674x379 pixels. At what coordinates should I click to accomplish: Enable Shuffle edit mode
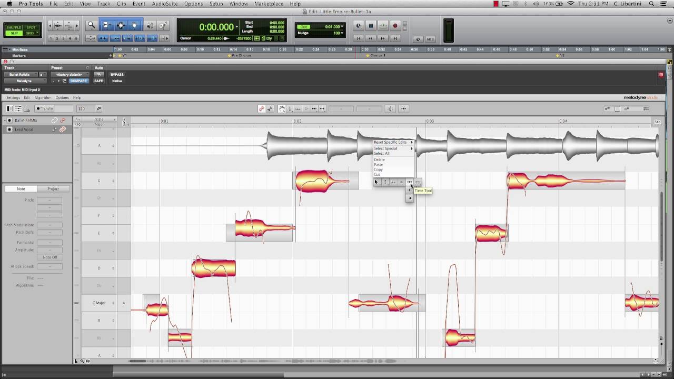click(x=14, y=27)
